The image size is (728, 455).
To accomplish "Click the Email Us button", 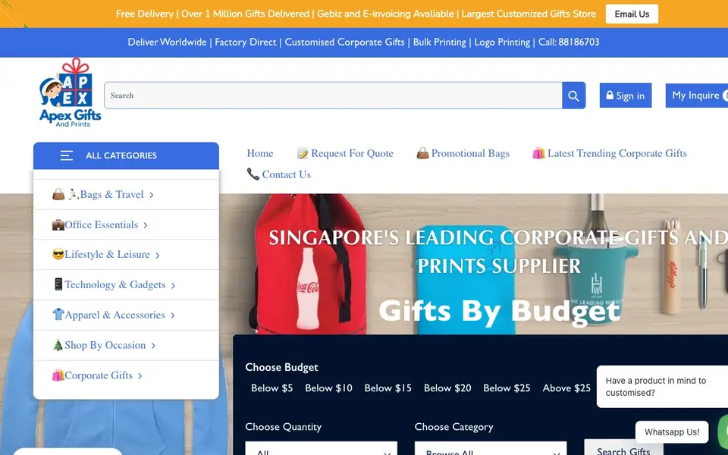I will [632, 14].
